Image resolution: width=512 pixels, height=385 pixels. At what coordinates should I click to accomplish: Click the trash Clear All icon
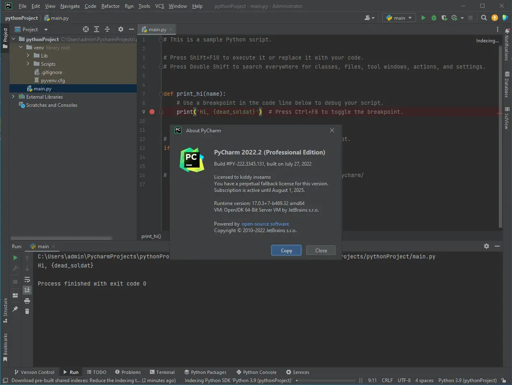point(27,311)
